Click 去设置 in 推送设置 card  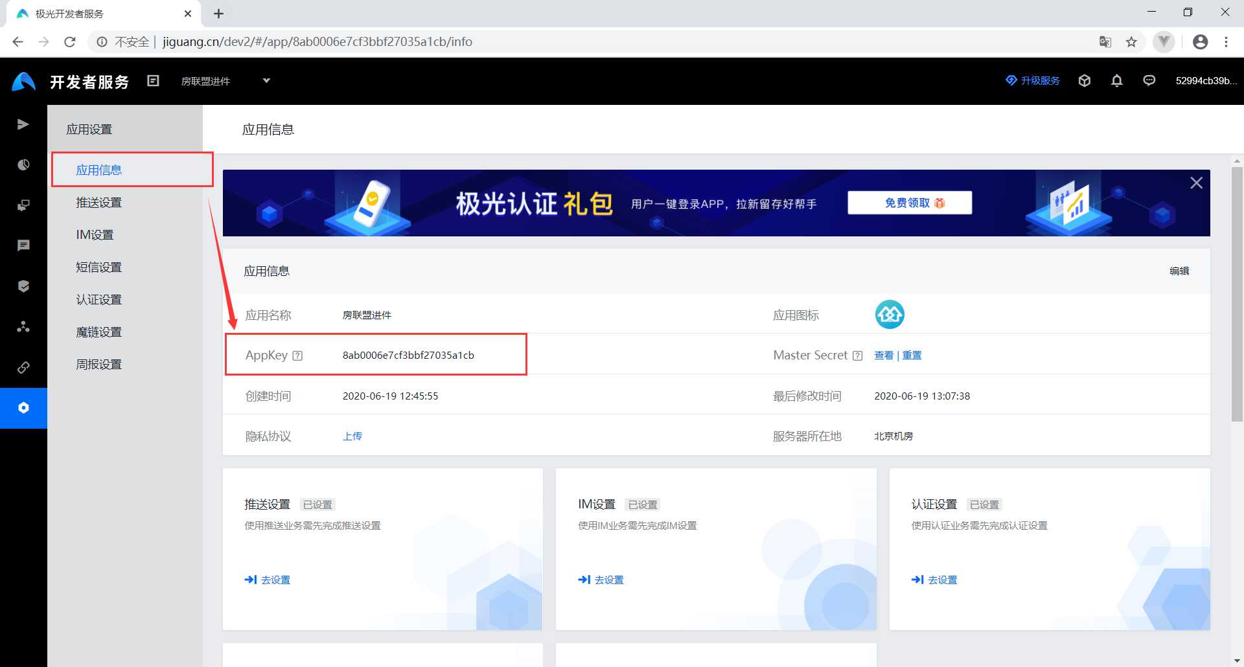(x=268, y=580)
